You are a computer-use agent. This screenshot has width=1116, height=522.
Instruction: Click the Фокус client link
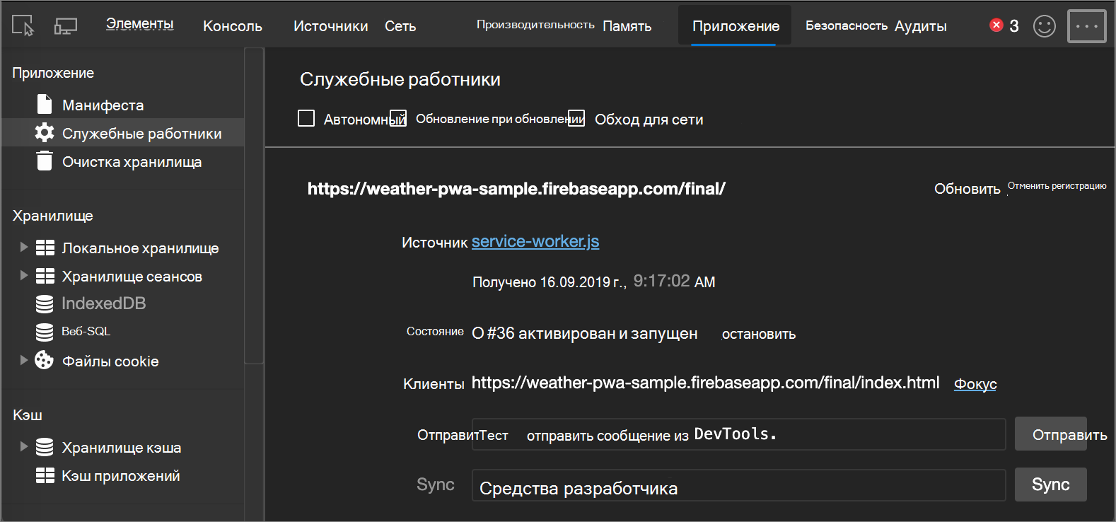[x=975, y=384]
